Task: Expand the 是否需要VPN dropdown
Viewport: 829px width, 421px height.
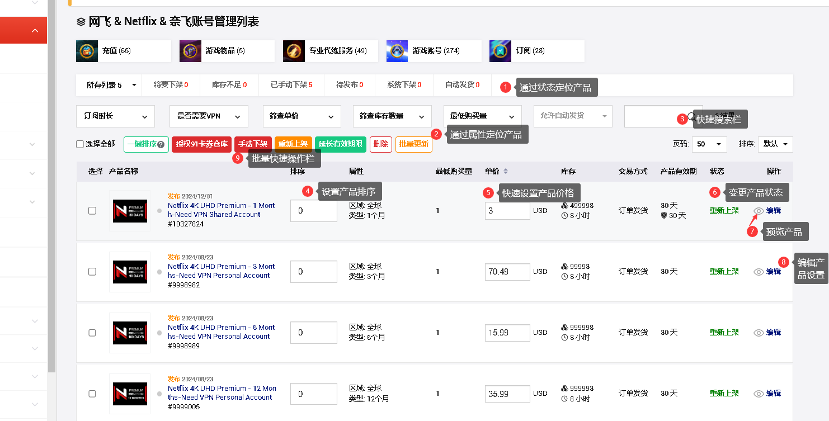Action: tap(208, 116)
